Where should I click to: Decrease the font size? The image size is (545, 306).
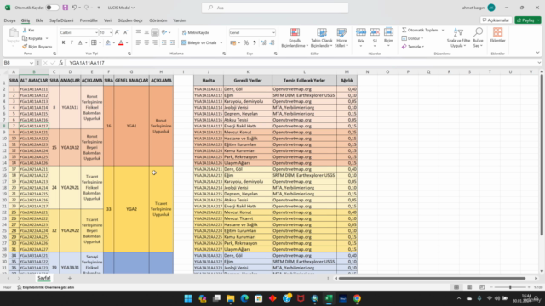coord(126,32)
